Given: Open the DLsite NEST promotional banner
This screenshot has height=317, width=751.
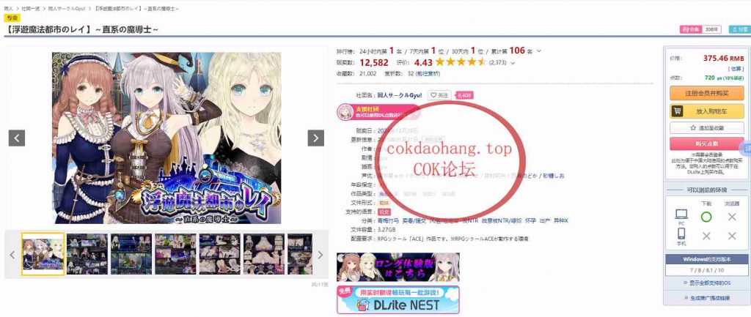Looking at the screenshot, I should [398, 299].
